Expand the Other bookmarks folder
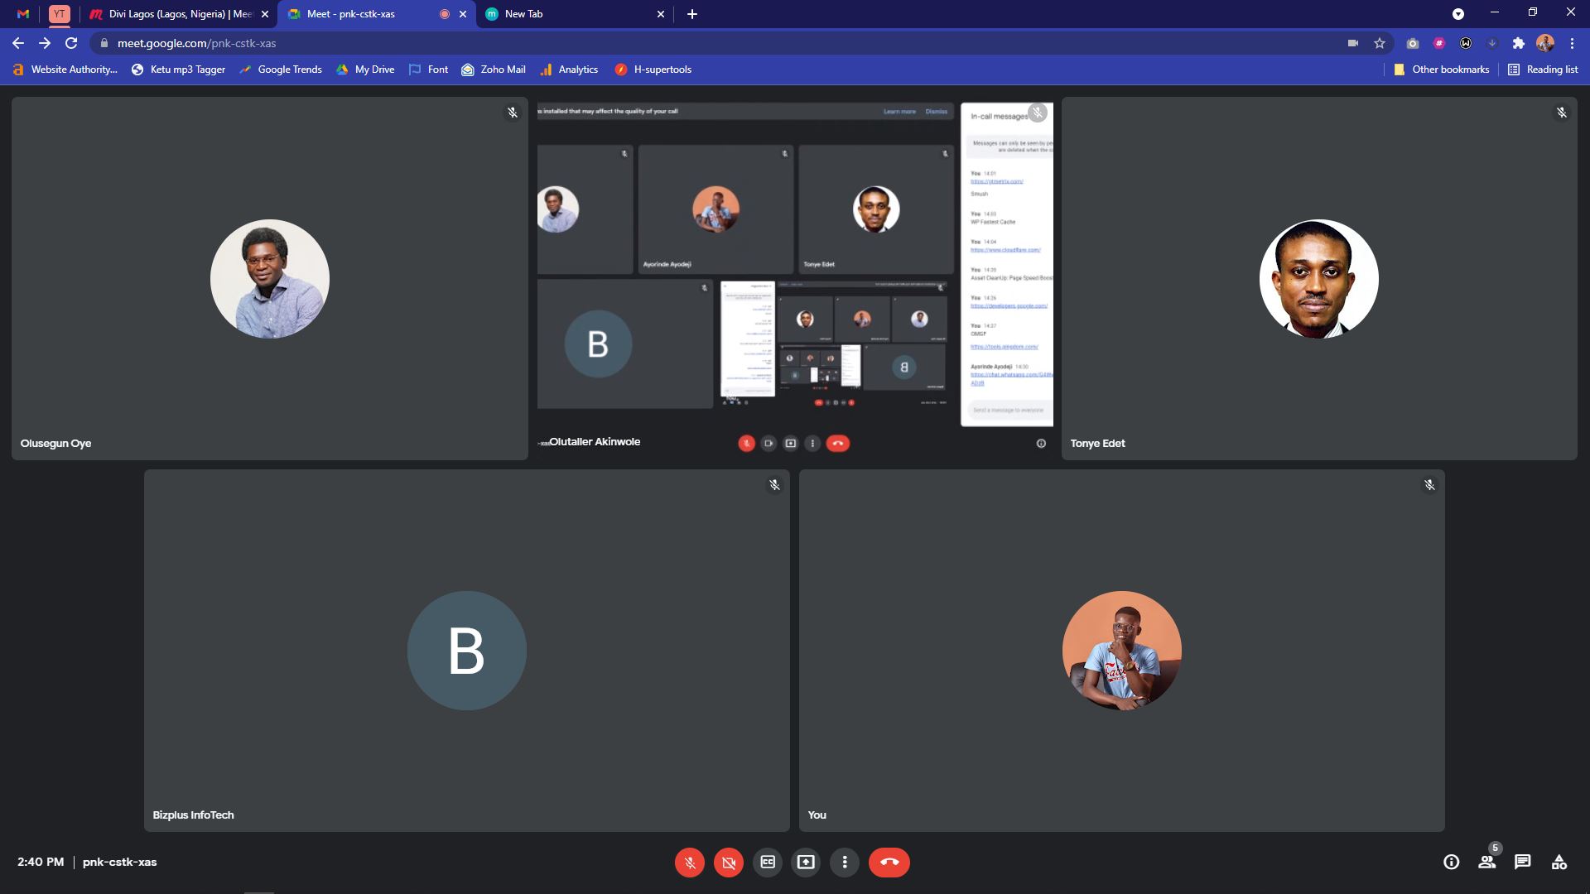This screenshot has width=1590, height=894. (x=1442, y=70)
